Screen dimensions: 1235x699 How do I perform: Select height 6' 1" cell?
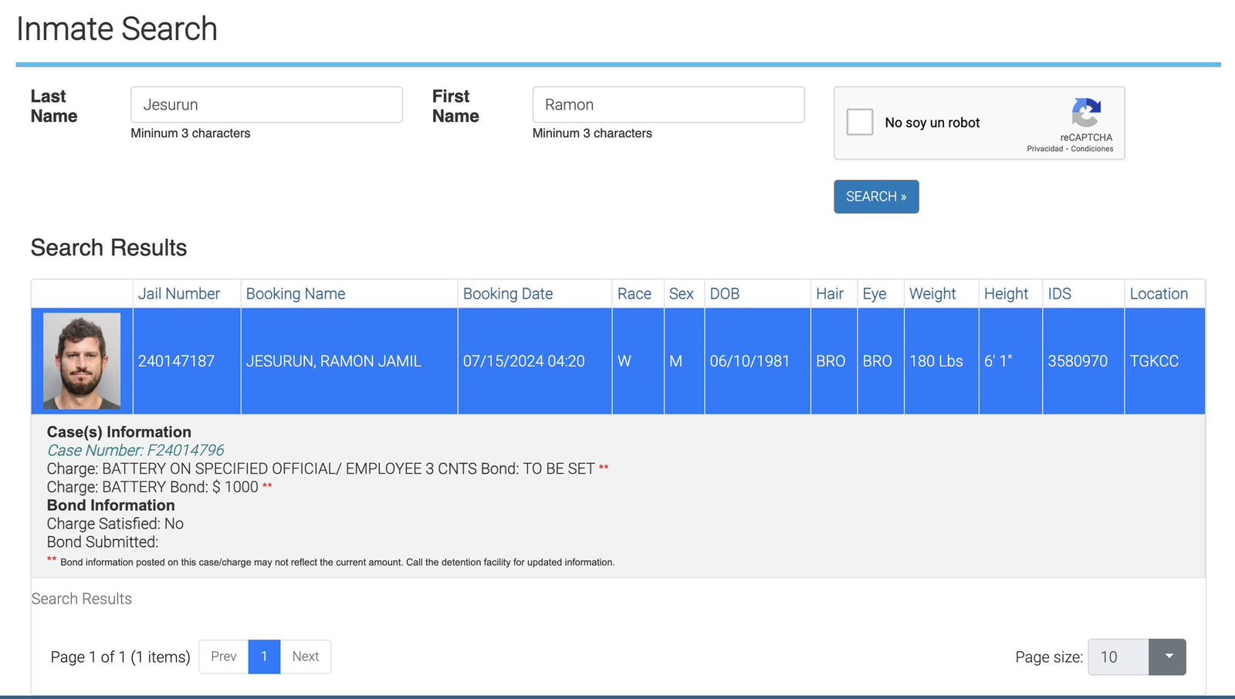coord(1010,361)
